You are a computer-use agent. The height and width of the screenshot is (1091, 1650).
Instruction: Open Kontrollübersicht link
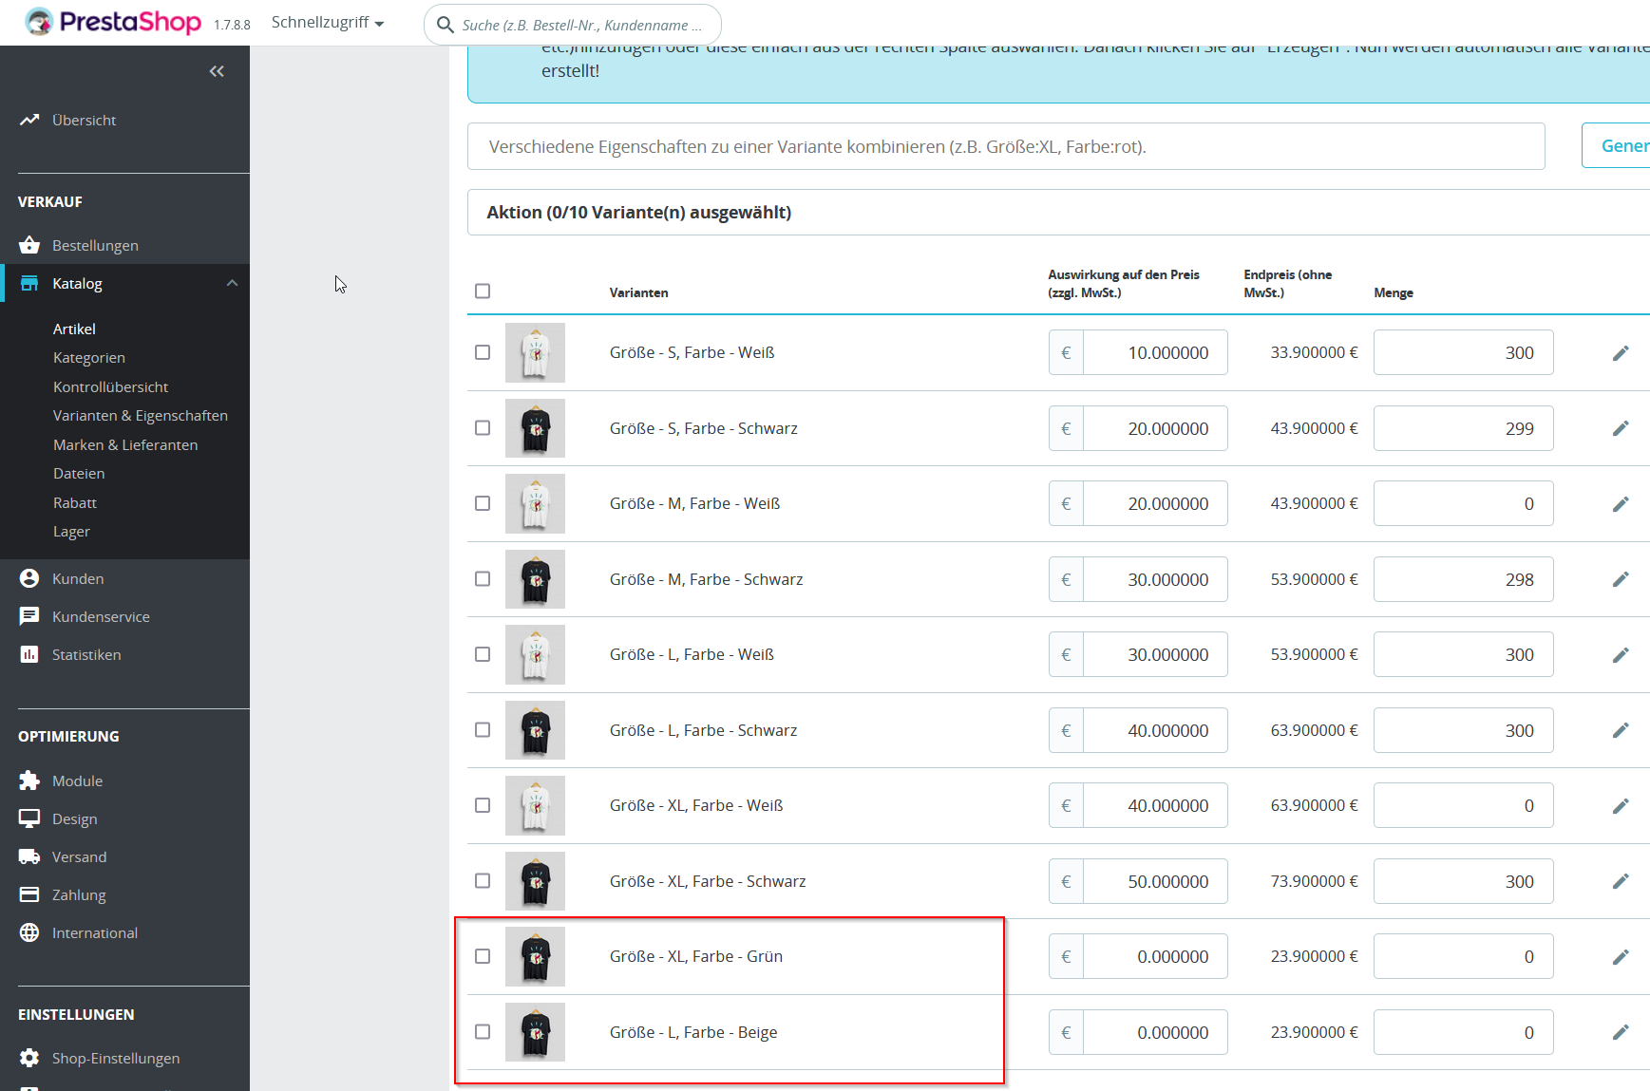pos(110,387)
